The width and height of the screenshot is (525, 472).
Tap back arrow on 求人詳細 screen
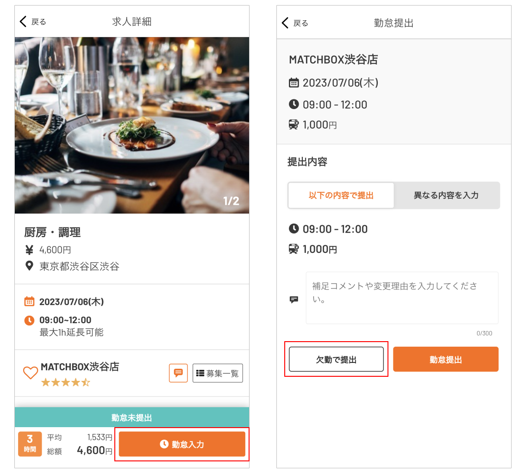(x=24, y=22)
